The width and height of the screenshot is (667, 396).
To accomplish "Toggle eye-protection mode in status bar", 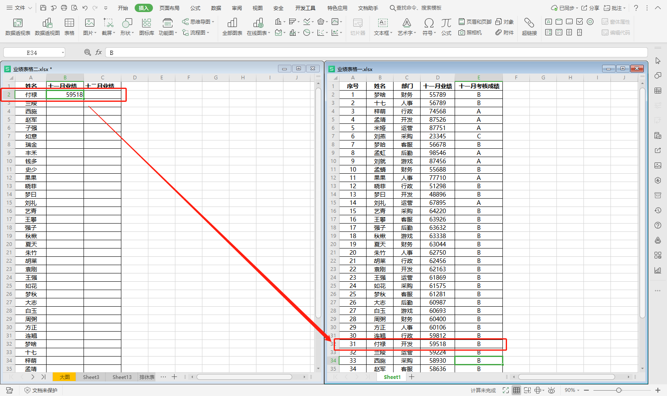I will tap(551, 390).
